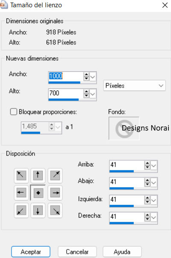Enable Bloquear proporciones checkbox
The width and height of the screenshot is (171, 258).
point(14,112)
